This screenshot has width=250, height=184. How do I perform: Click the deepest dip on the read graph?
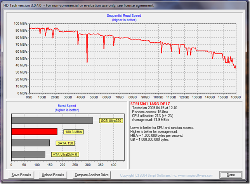pos(87,61)
